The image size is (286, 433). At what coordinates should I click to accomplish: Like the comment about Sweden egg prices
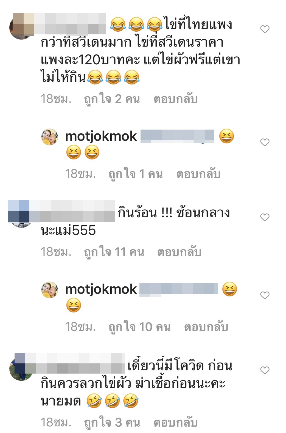click(265, 29)
